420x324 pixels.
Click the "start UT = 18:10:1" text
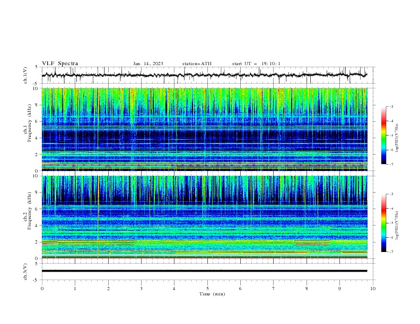click(256, 64)
